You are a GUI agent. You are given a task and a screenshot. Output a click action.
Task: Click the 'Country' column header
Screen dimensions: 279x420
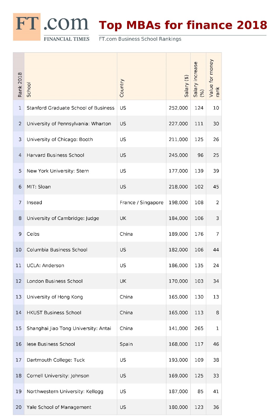pyautogui.click(x=142, y=76)
